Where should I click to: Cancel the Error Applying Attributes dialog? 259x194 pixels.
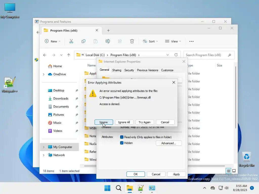pyautogui.click(x=165, y=122)
